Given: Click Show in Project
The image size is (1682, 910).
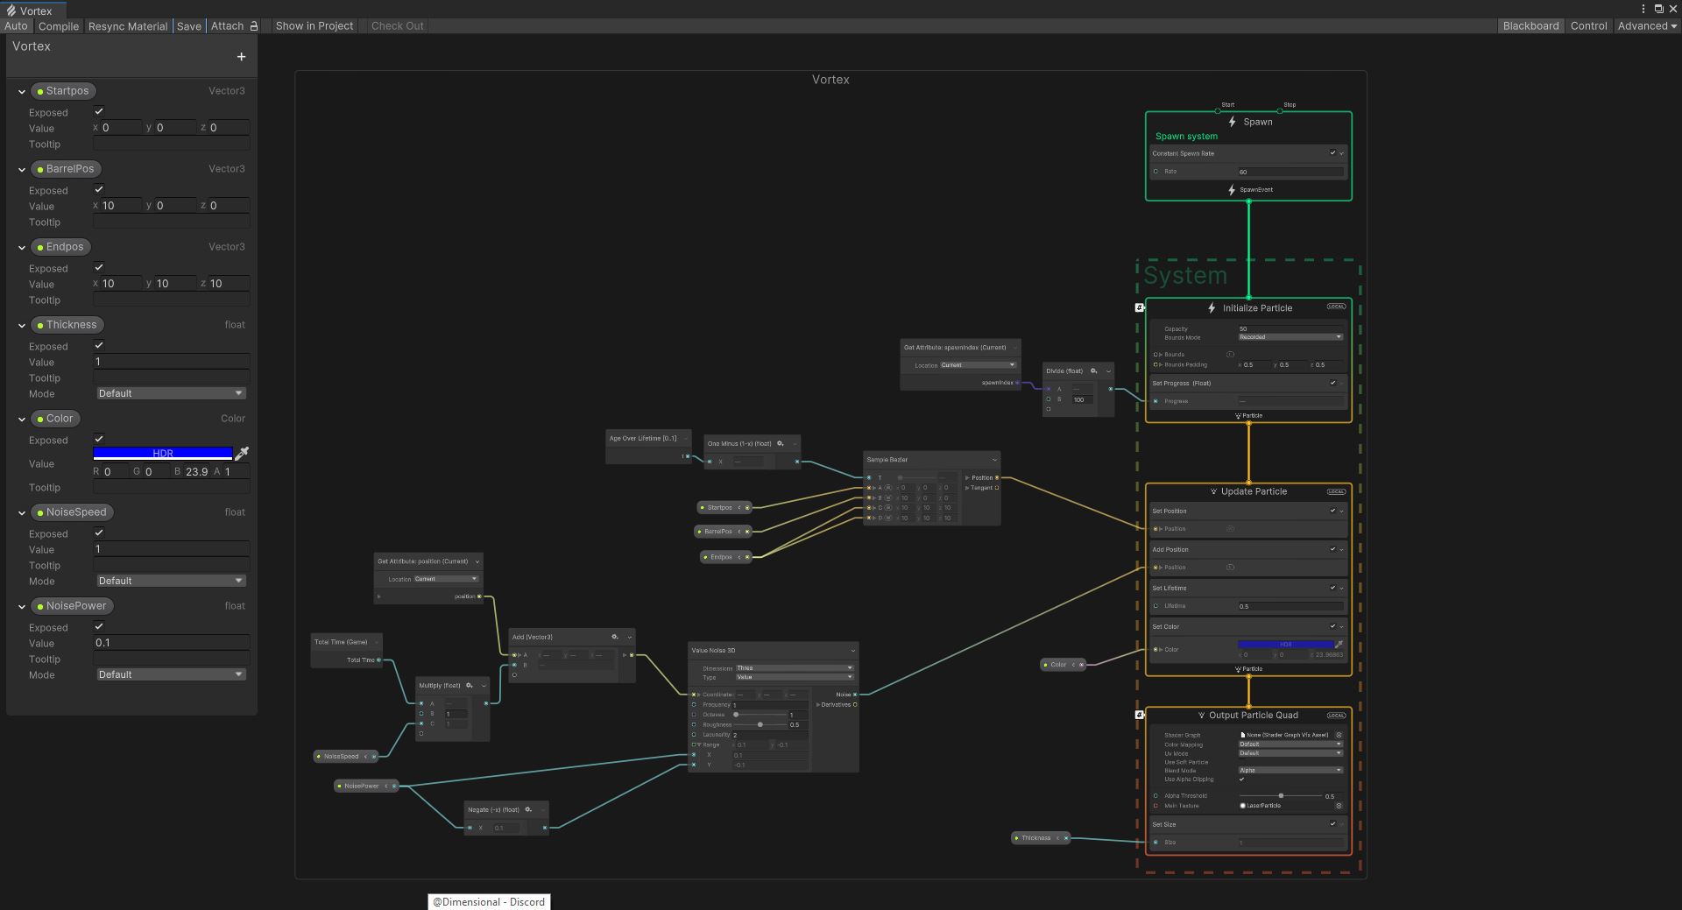Looking at the screenshot, I should click(314, 26).
